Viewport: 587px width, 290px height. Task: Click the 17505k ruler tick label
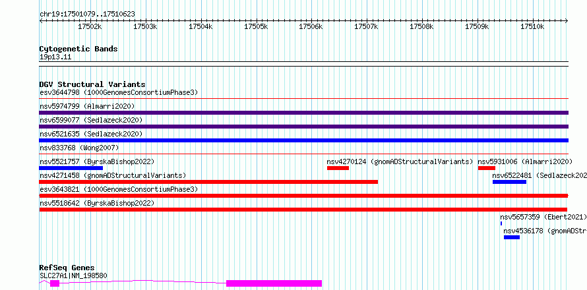(x=256, y=26)
